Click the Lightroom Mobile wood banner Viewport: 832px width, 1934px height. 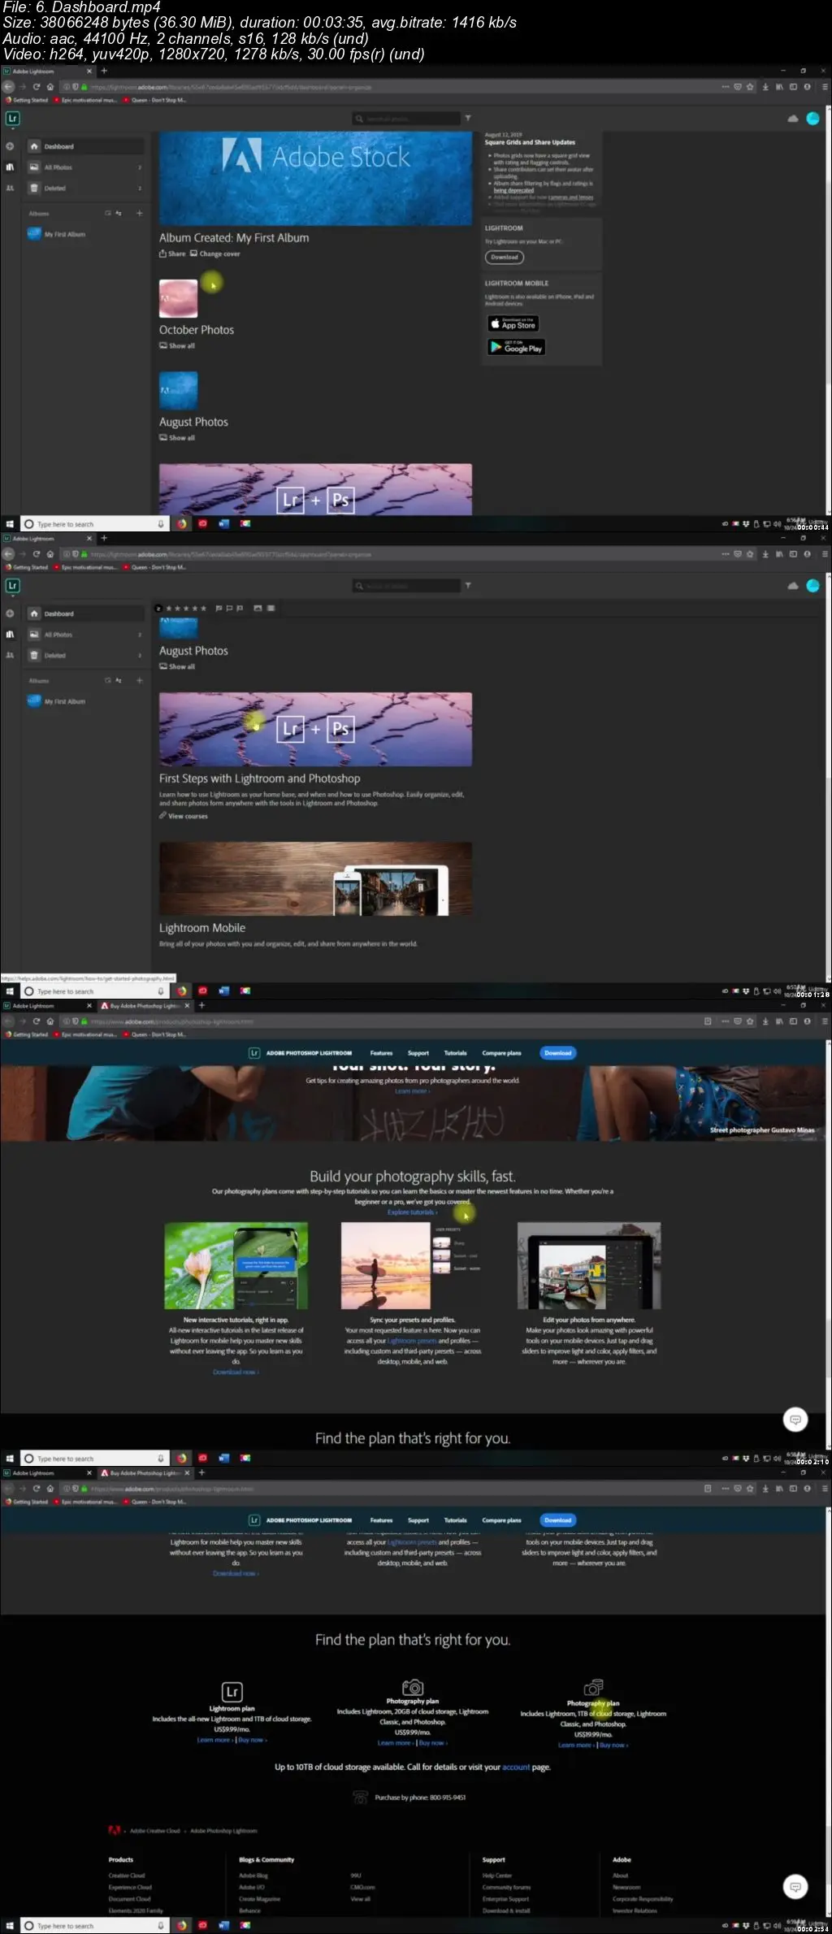coord(315,878)
